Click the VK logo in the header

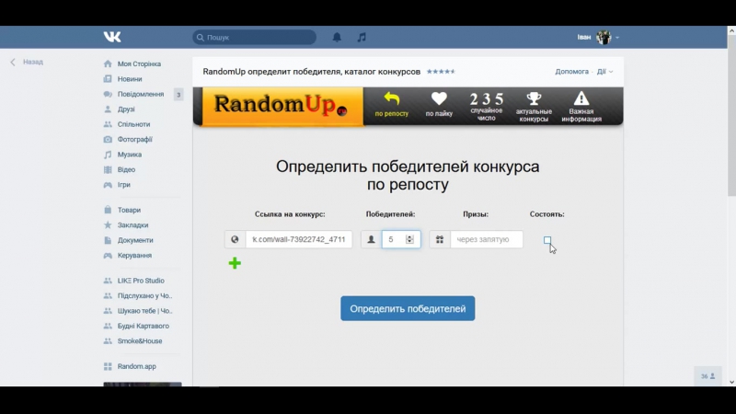tap(112, 37)
